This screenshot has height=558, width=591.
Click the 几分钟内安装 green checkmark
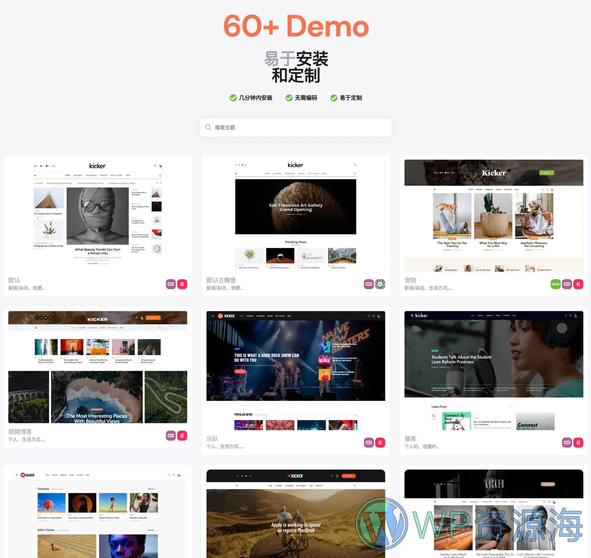coord(233,98)
